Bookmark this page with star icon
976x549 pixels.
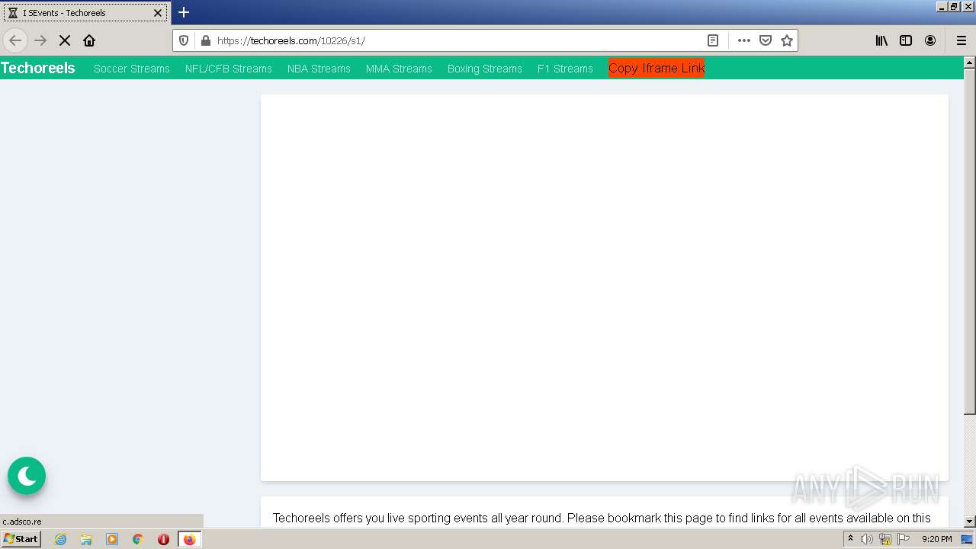(787, 40)
